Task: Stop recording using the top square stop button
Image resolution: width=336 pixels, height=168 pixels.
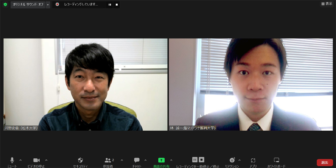Action: click(x=116, y=4)
